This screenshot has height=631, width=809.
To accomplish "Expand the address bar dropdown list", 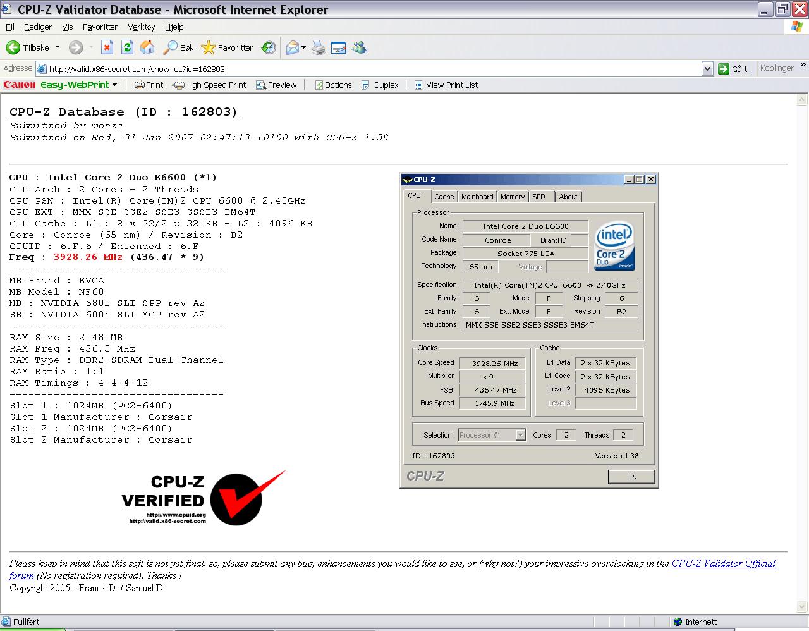I will click(x=708, y=69).
